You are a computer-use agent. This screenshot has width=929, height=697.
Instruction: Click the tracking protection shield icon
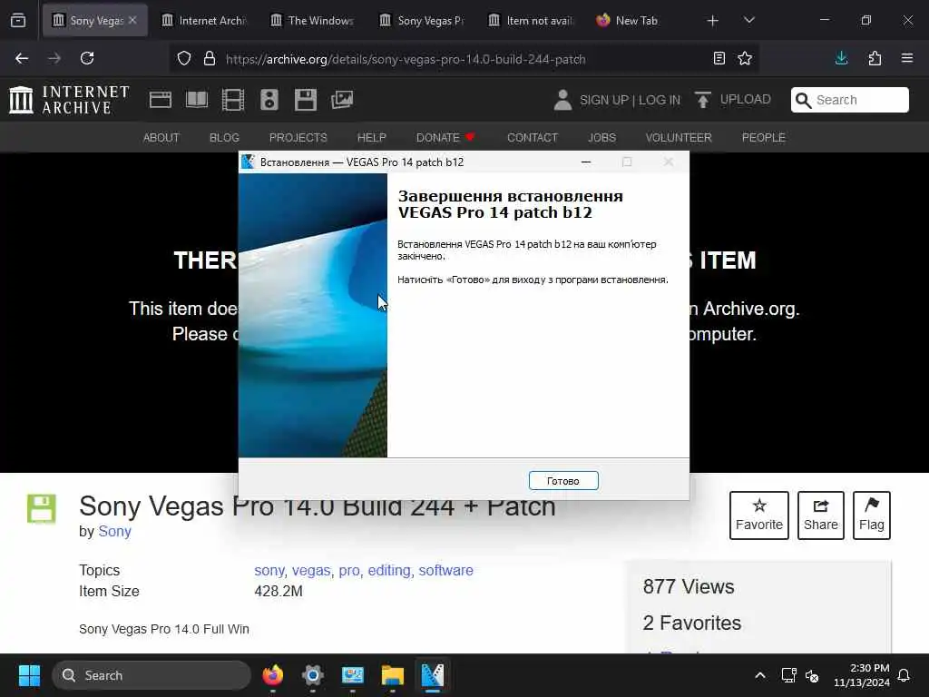[x=184, y=59]
